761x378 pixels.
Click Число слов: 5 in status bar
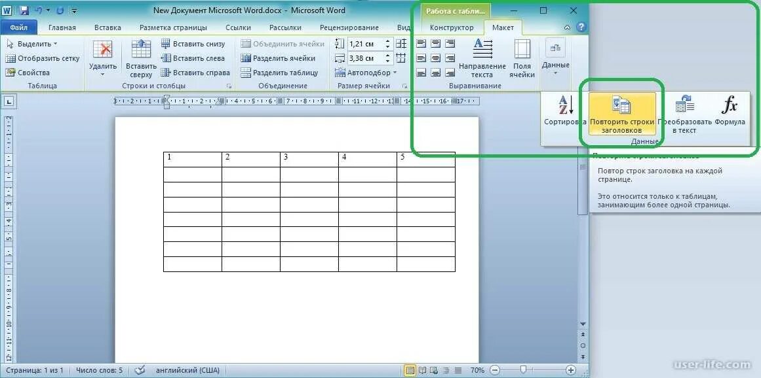tap(99, 370)
